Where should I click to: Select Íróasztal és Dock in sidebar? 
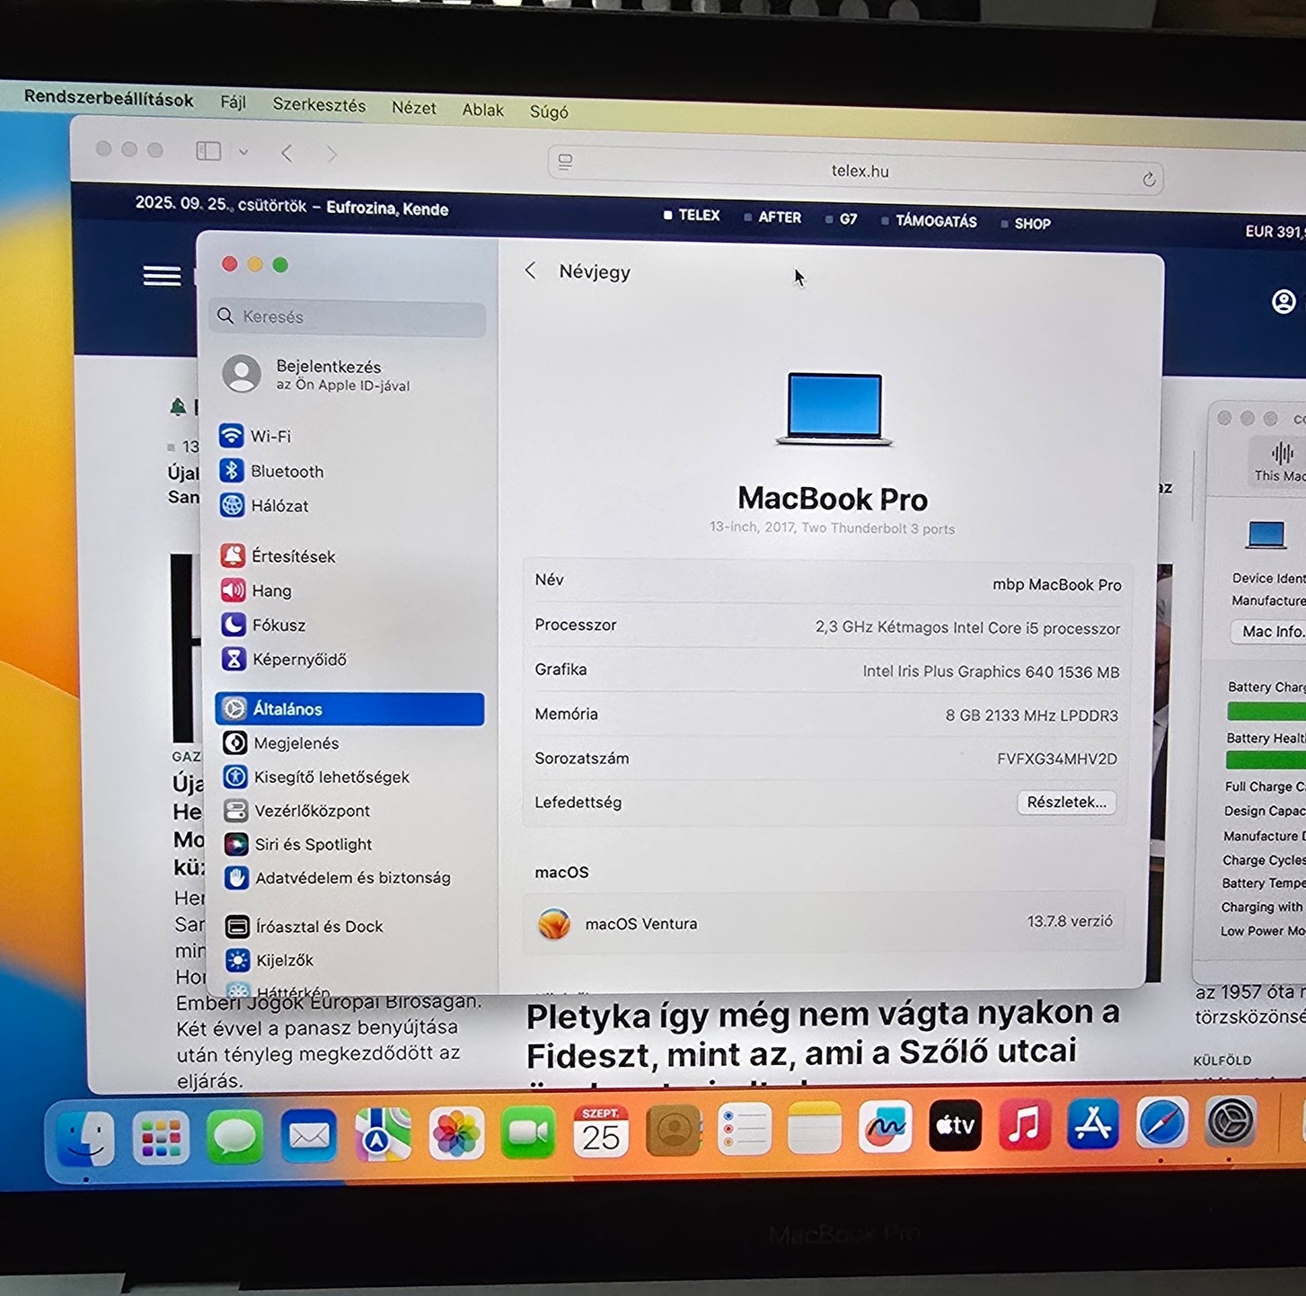(x=304, y=926)
